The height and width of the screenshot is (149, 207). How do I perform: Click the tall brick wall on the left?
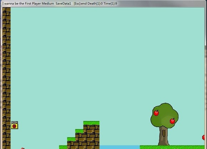click(6, 78)
